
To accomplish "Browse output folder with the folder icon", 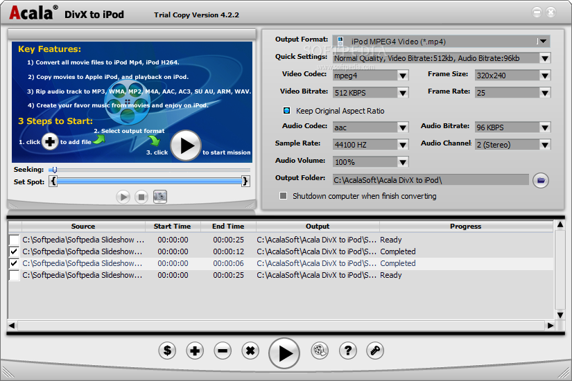I will pos(541,180).
